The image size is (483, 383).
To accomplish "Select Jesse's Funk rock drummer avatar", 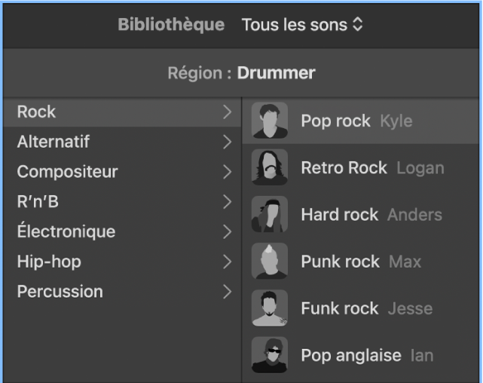I will [270, 308].
